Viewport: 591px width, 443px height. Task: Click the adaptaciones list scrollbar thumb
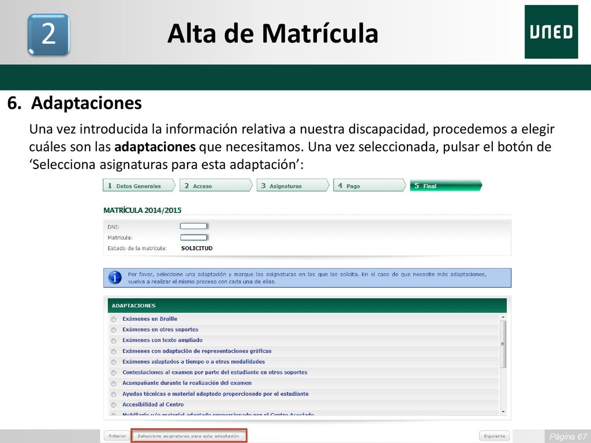pos(503,344)
